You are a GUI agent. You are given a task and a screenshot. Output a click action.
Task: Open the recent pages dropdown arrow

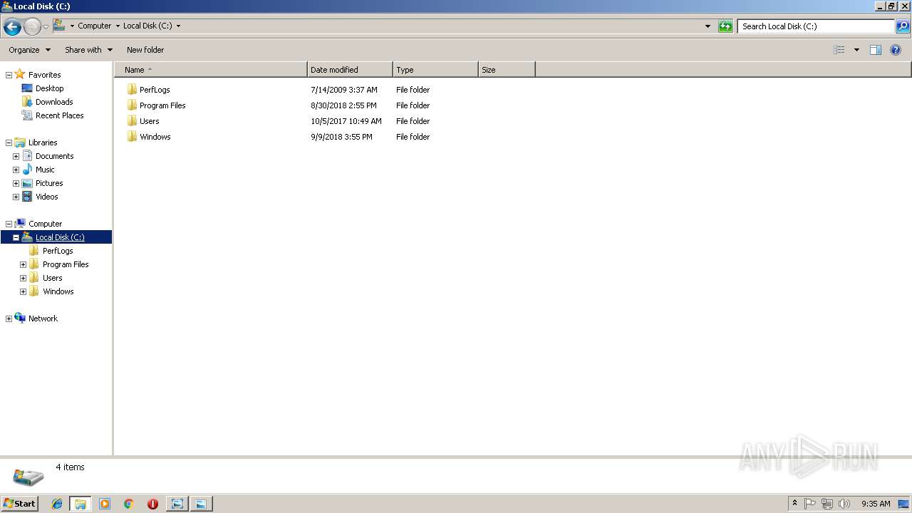point(46,27)
